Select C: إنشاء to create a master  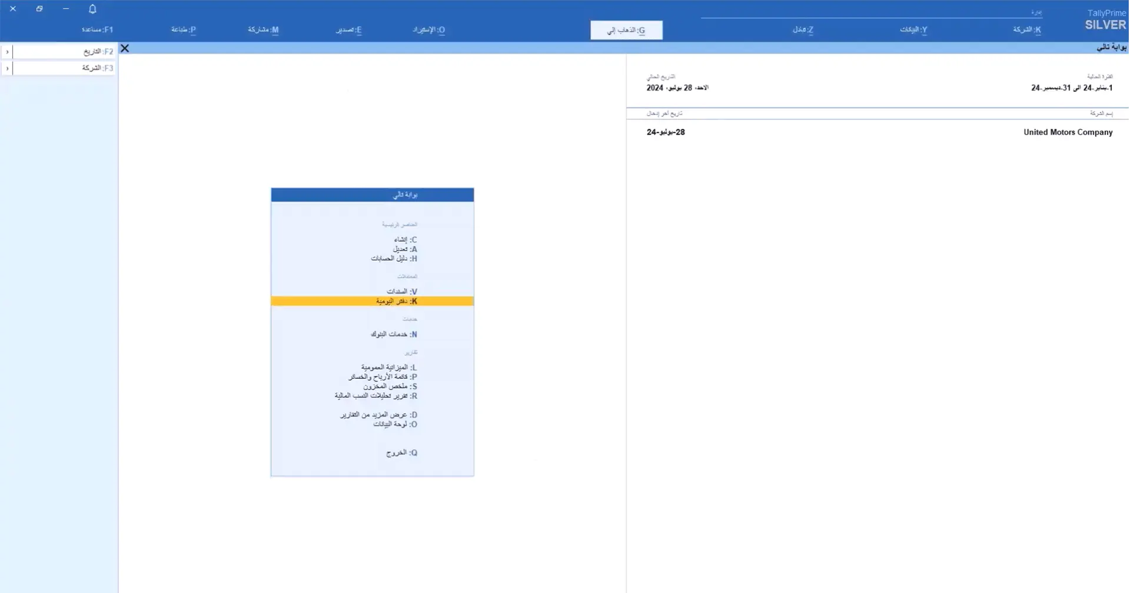[406, 239]
